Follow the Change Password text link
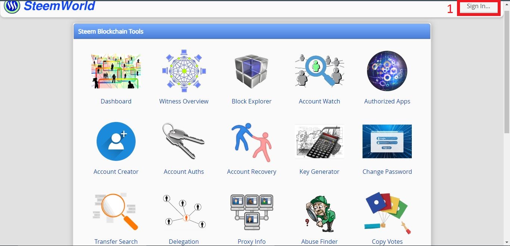The image size is (510, 246). coord(387,172)
